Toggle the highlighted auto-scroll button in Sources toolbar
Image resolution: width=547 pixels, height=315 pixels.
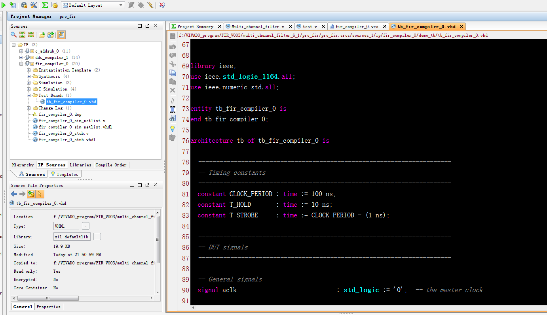(x=61, y=35)
